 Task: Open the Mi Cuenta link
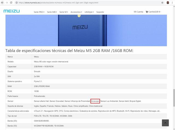tap(138, 12)
